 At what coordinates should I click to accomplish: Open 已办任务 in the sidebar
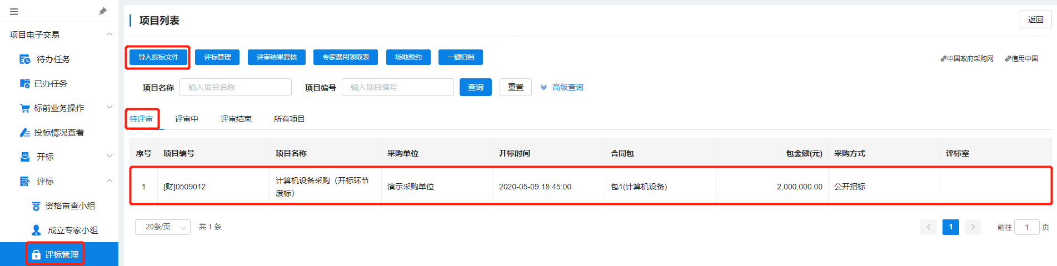50,84
